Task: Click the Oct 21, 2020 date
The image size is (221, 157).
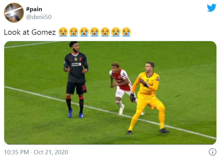Action: click(x=51, y=152)
